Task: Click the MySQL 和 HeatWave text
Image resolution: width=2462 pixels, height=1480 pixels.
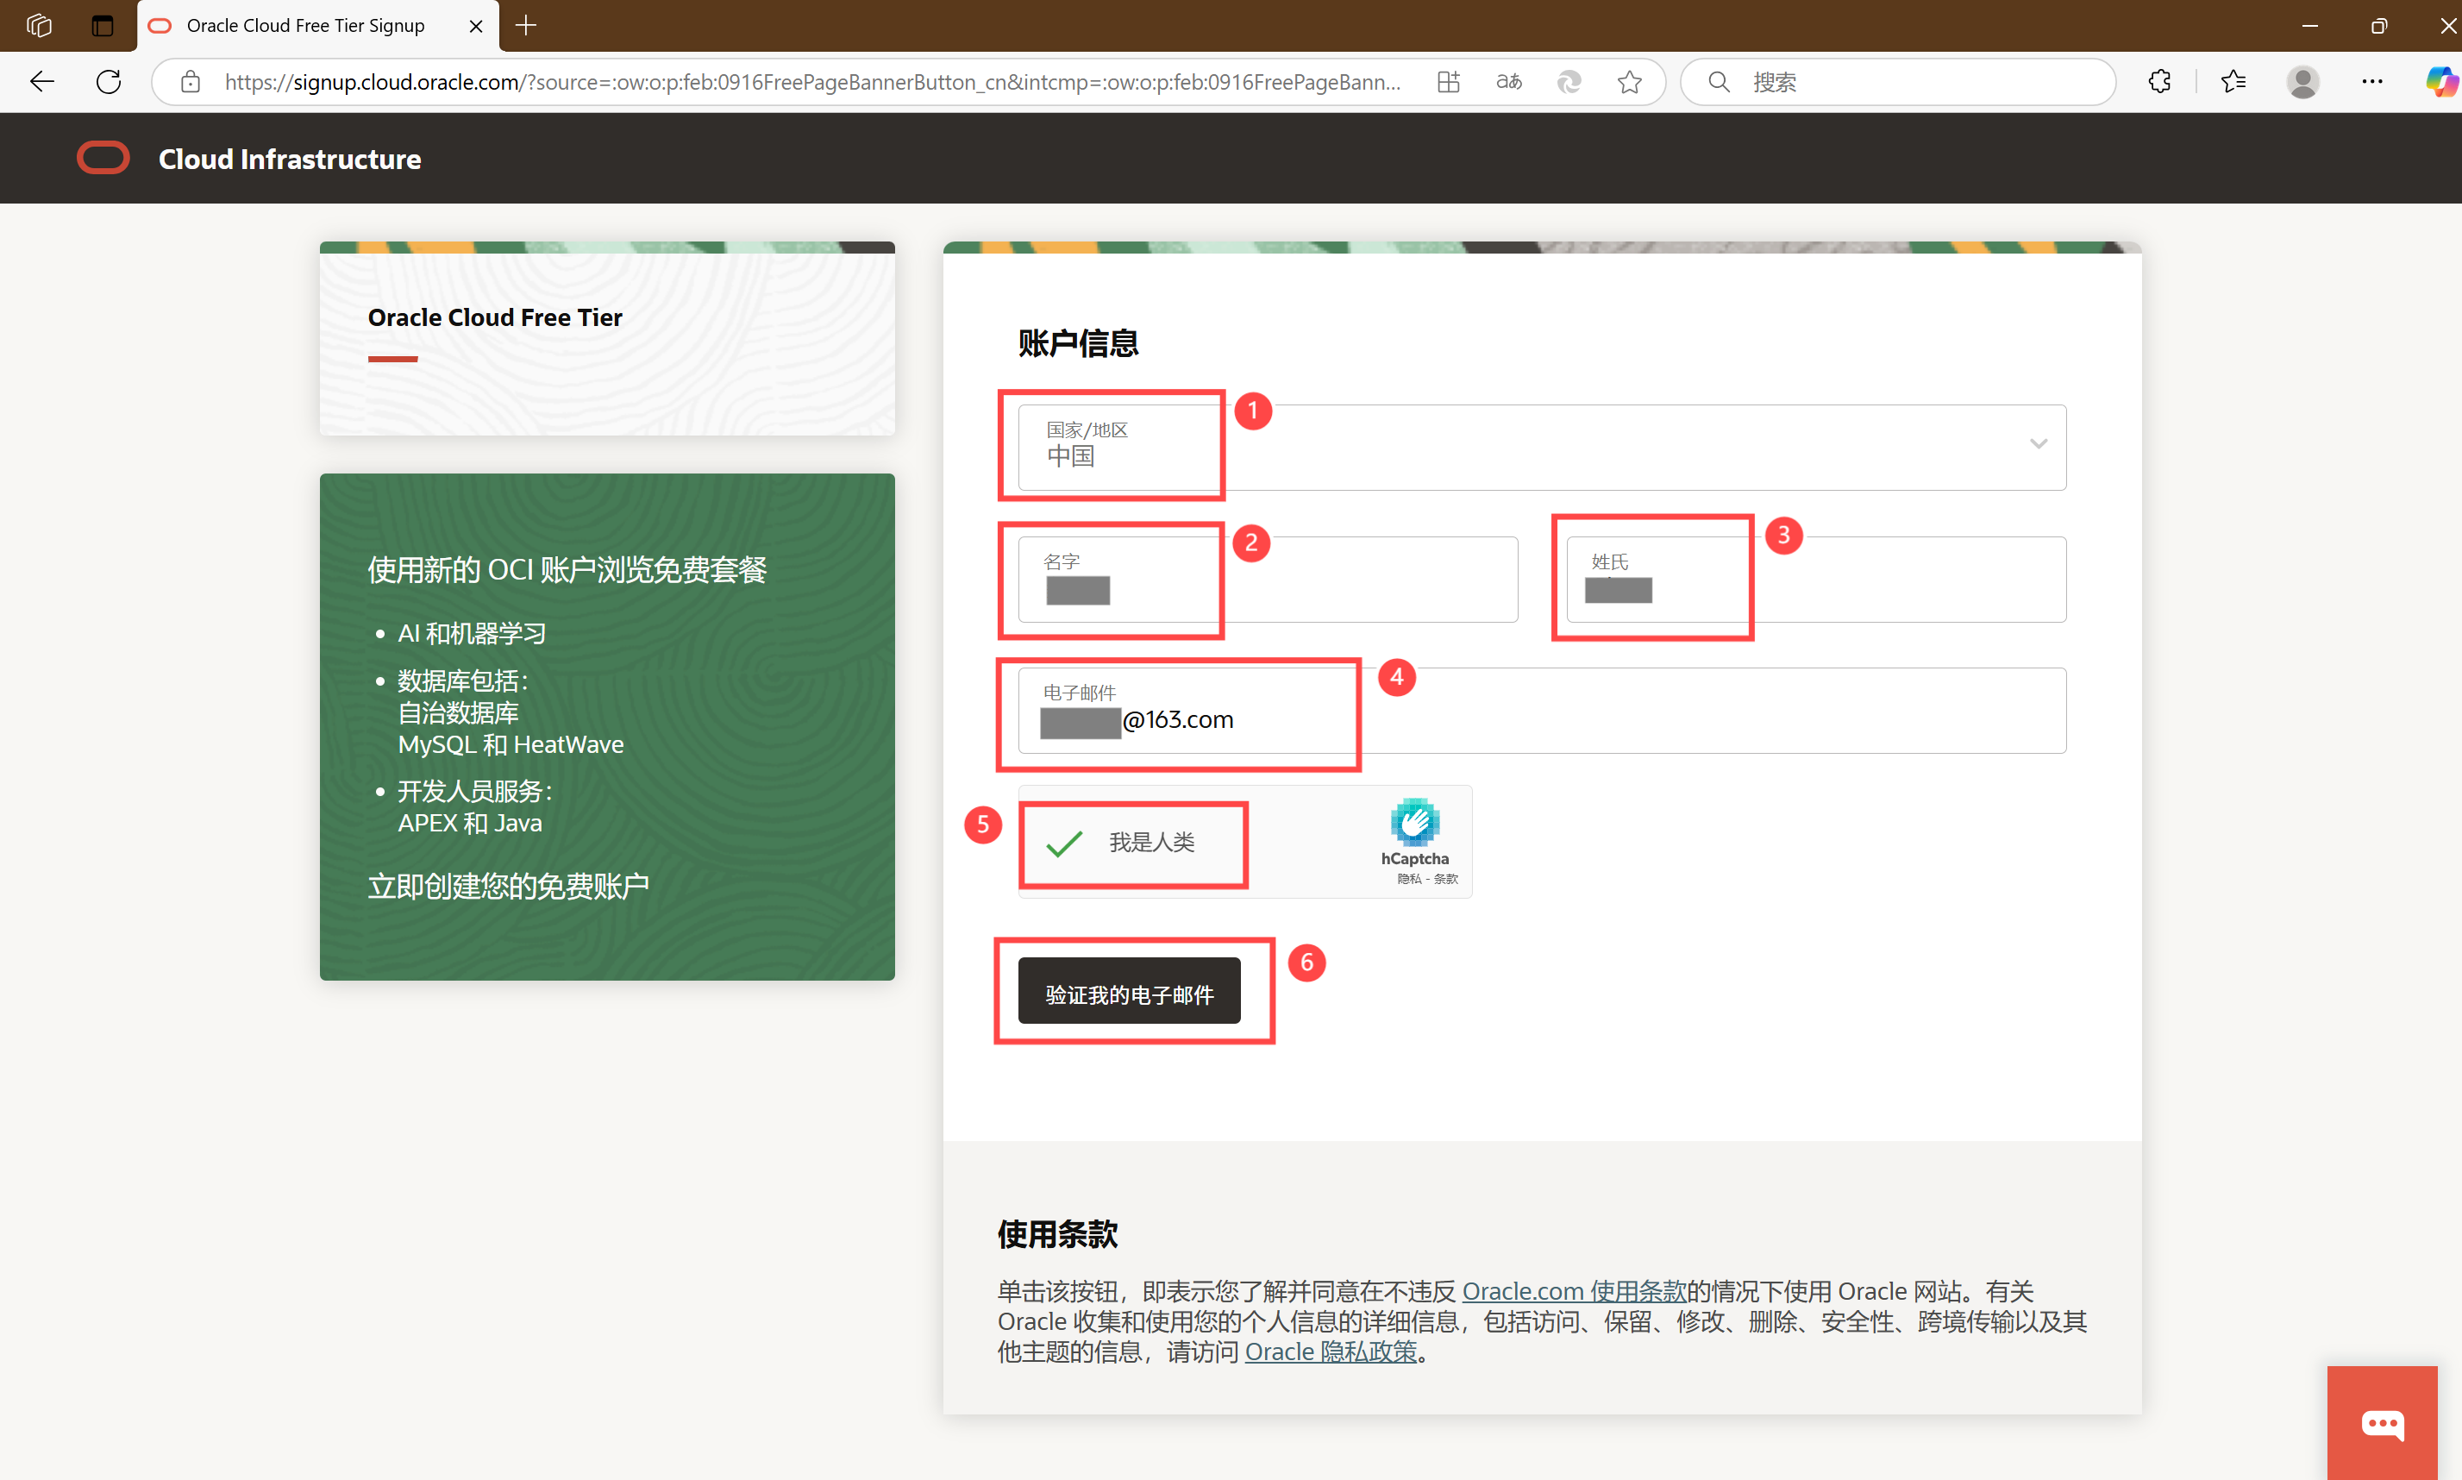Action: tap(511, 744)
